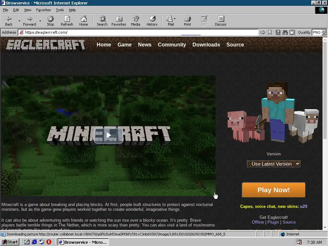The width and height of the screenshot is (328, 246).
Task: Click the Go arrow beside the address bar
Action: tap(263, 32)
